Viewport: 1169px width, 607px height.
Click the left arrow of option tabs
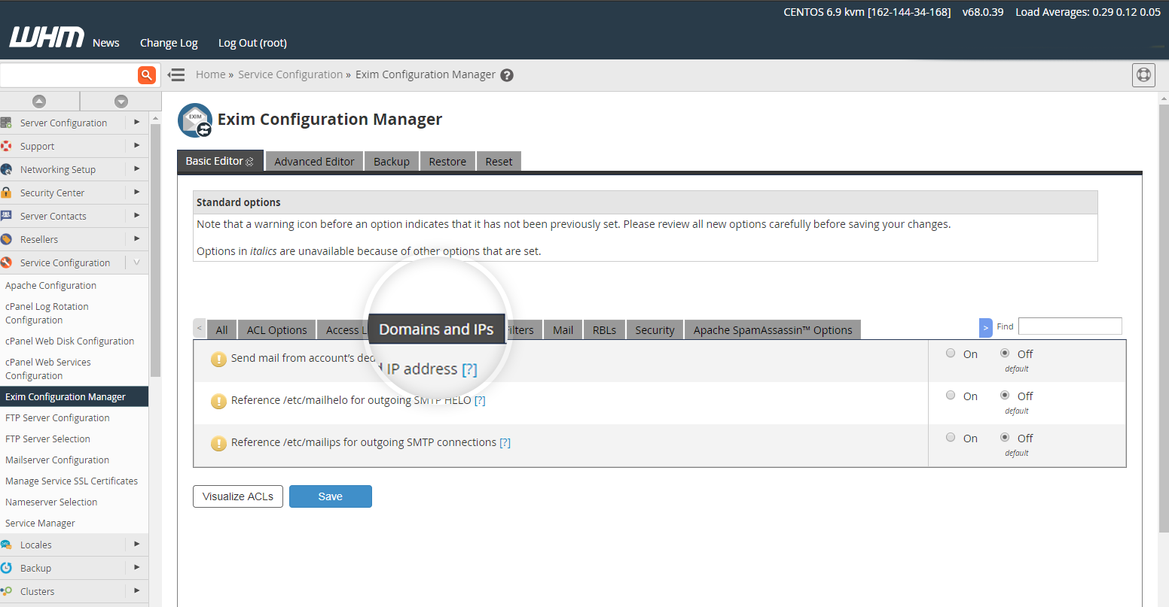pyautogui.click(x=199, y=329)
